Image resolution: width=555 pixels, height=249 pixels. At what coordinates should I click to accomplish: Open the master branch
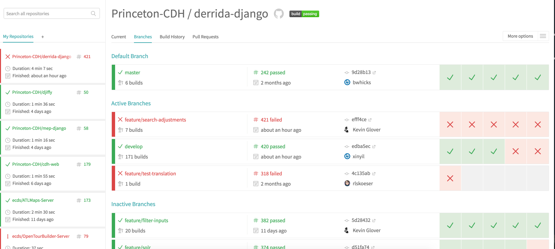132,72
